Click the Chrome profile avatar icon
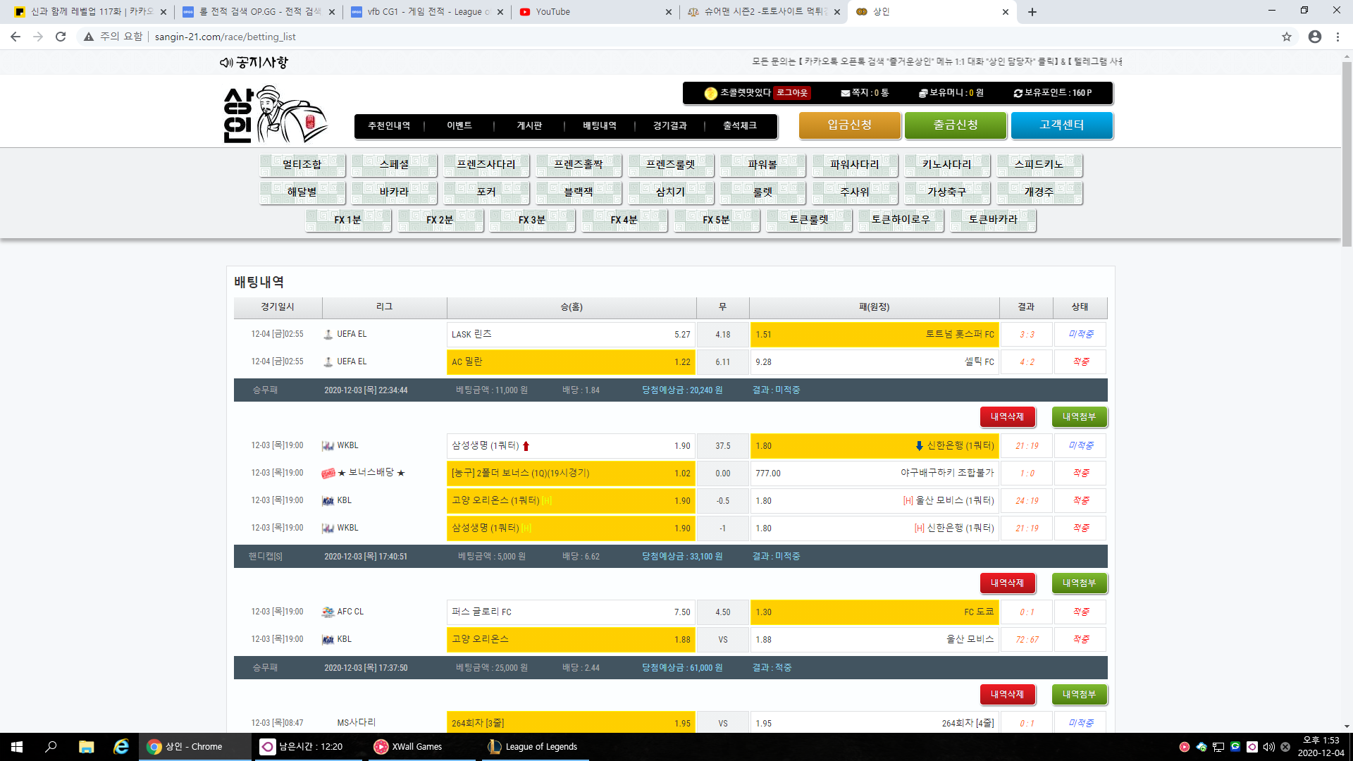Image resolution: width=1353 pixels, height=761 pixels. (1314, 37)
